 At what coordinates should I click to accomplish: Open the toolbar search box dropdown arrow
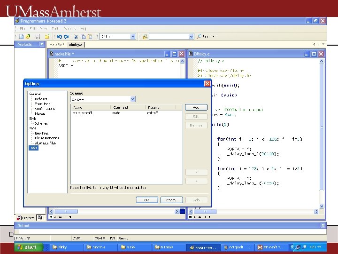(191, 37)
